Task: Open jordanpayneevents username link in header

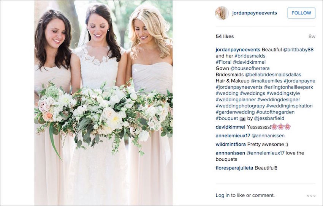Action: (x=255, y=13)
